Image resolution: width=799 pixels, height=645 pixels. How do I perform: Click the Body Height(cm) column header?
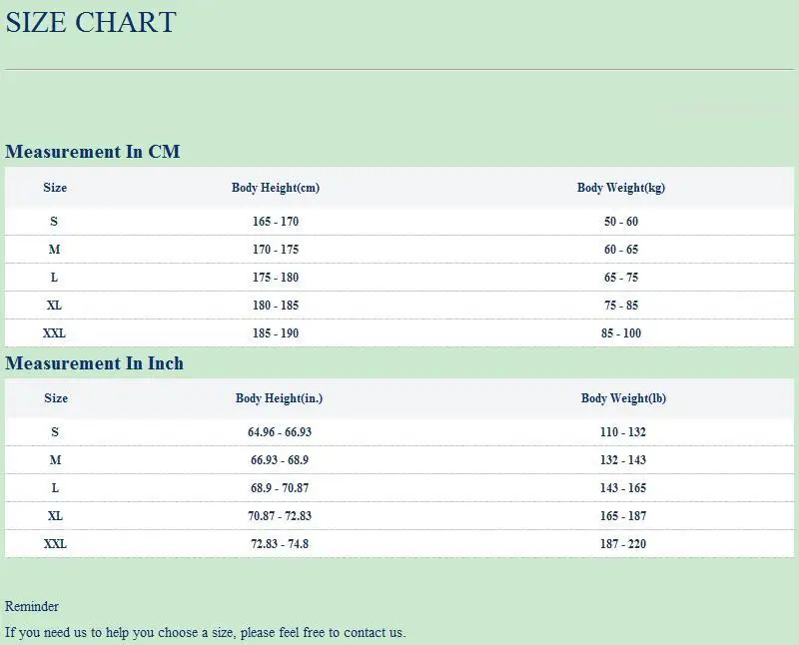coord(276,188)
